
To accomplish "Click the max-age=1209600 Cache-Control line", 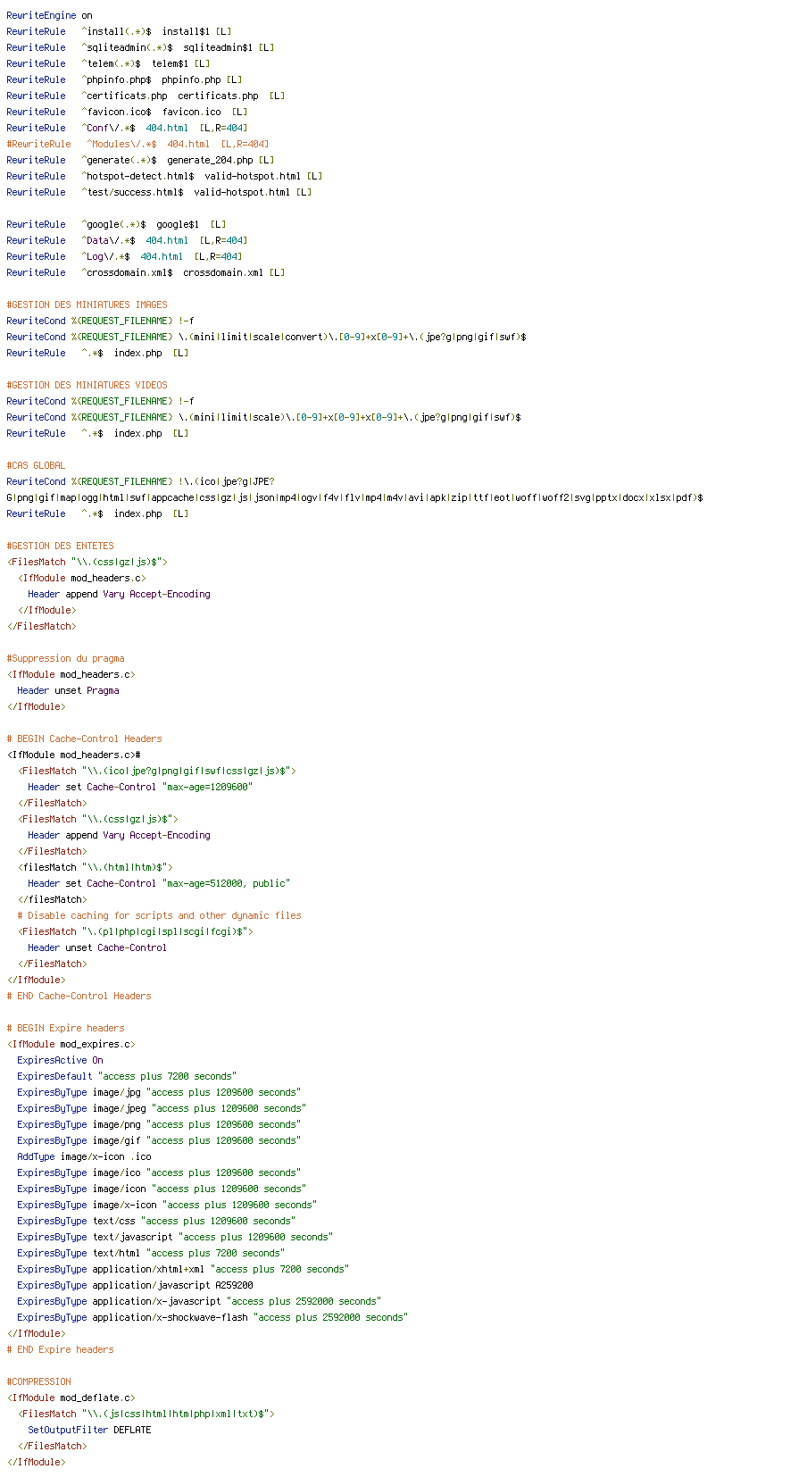I will (140, 787).
